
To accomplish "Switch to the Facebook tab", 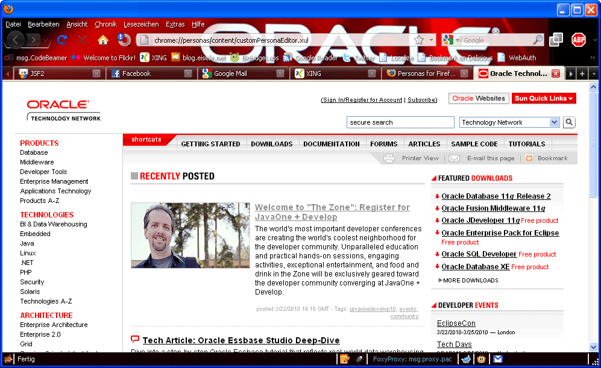I will coord(151,73).
